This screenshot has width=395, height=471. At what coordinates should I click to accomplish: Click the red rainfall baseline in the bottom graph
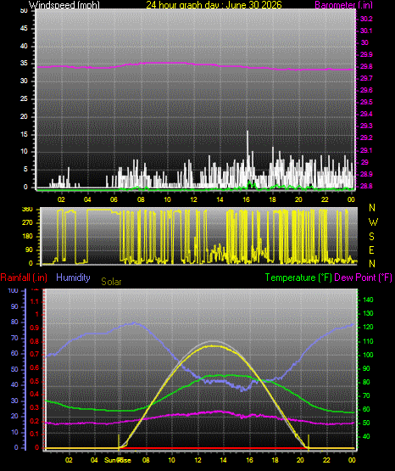pos(214,448)
